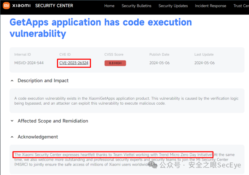Expand the Affected Scope and Remidiation chevron
This screenshot has height=175, width=249.
pos(12,121)
